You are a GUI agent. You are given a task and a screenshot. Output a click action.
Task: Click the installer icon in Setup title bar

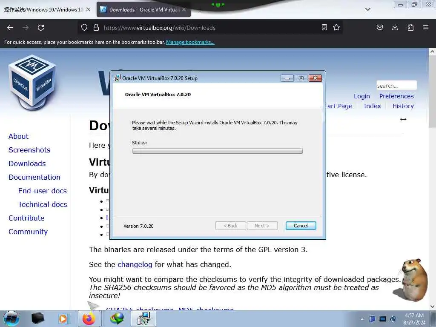[x=118, y=78]
